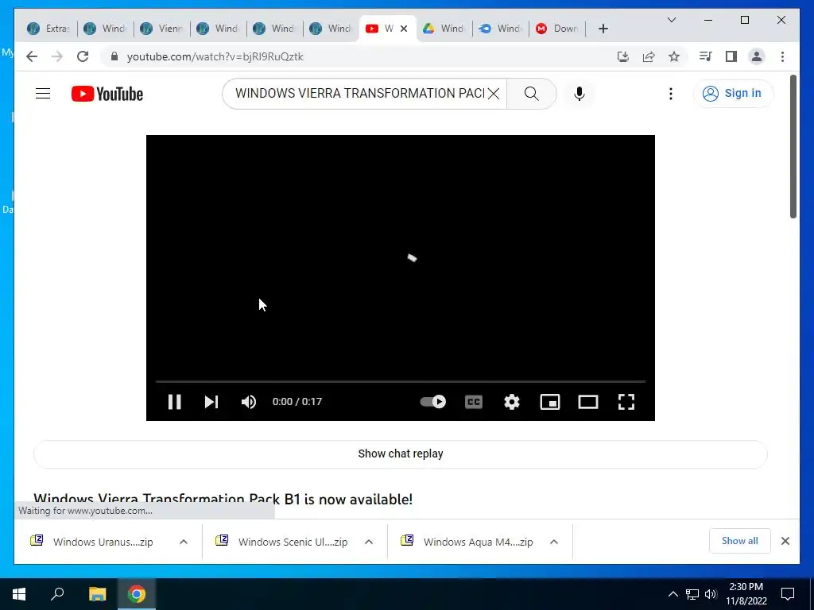Viewport: 814px width, 610px height.
Task: Open File Explorer from taskbar
Action: tap(97, 594)
